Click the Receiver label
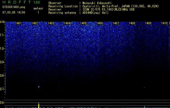170x108 pixels. [55, 9]
